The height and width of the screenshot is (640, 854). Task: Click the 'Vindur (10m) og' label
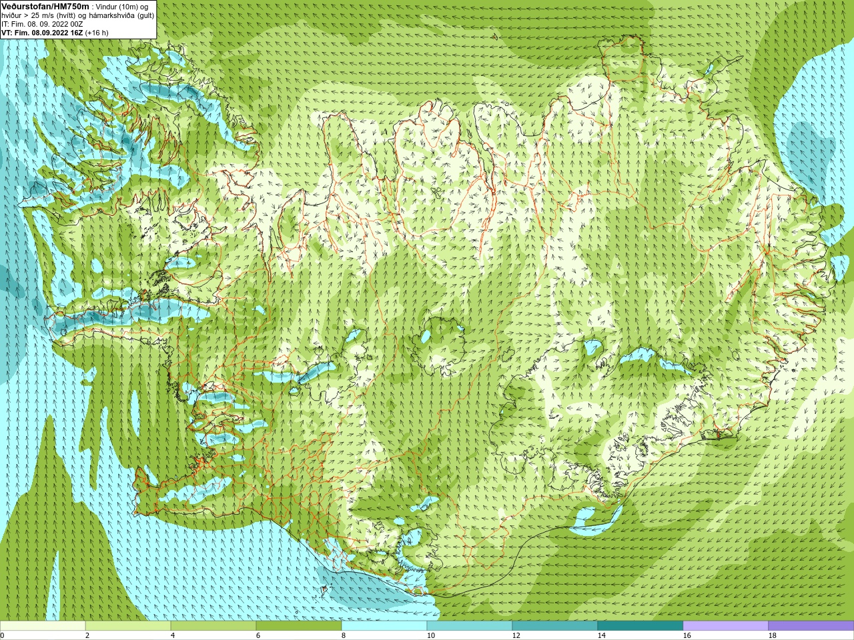coord(122,7)
